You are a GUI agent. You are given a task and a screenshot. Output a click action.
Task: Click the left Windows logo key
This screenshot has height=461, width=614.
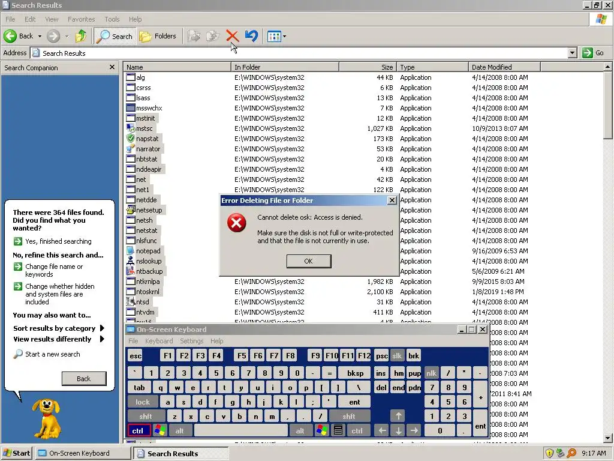[x=159, y=431]
